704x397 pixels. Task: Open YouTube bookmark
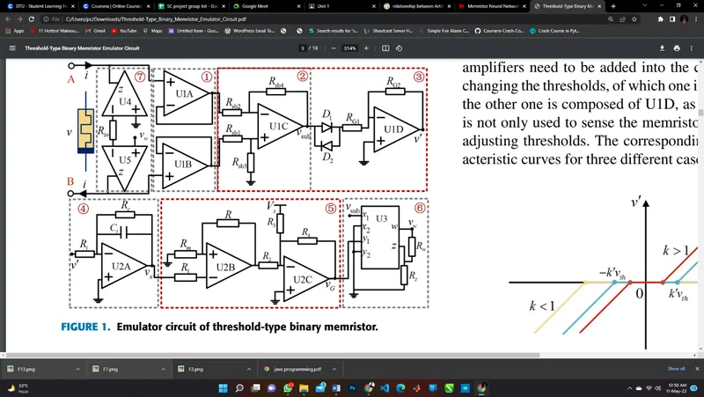click(x=124, y=31)
